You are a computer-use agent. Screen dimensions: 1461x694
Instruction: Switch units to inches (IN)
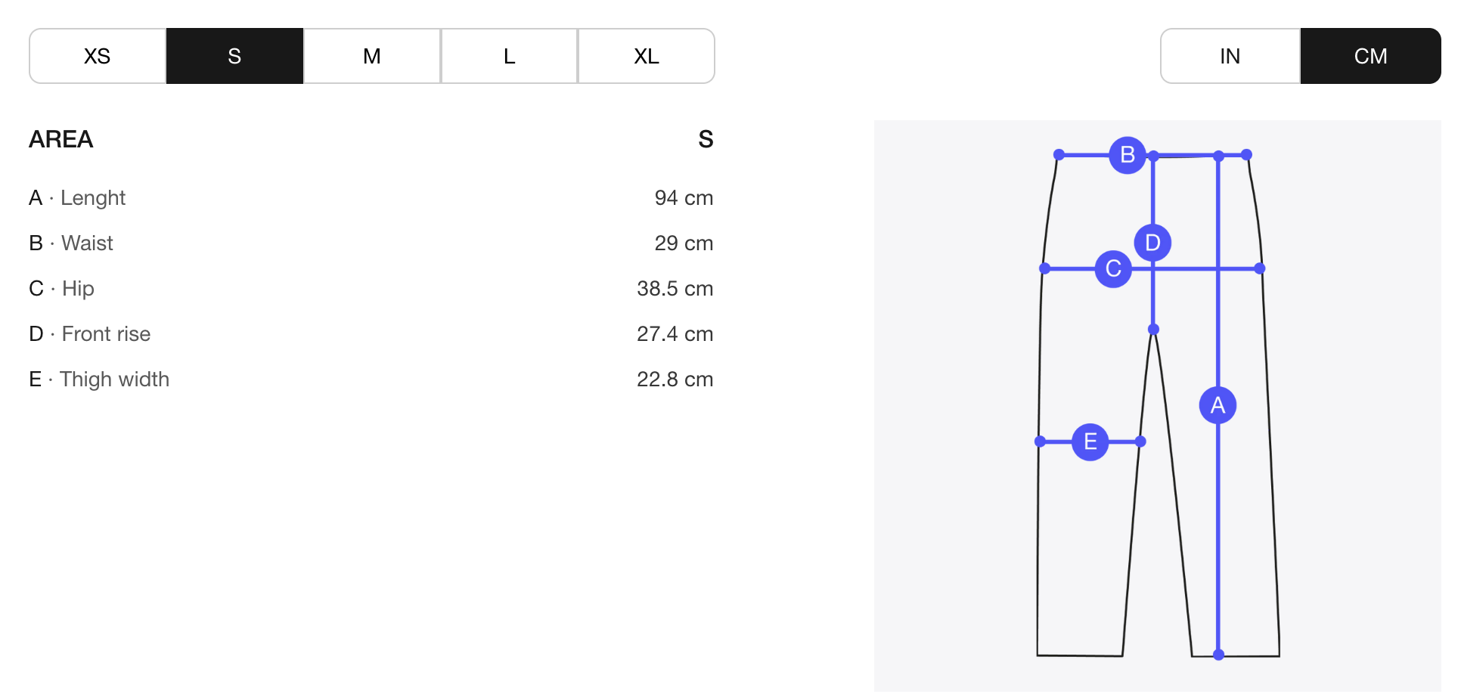(x=1230, y=56)
